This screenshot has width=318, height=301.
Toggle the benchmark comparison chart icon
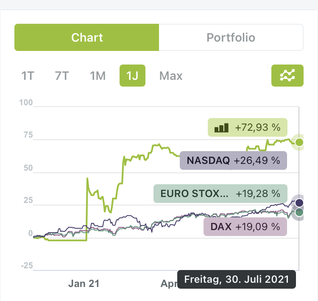[287, 76]
